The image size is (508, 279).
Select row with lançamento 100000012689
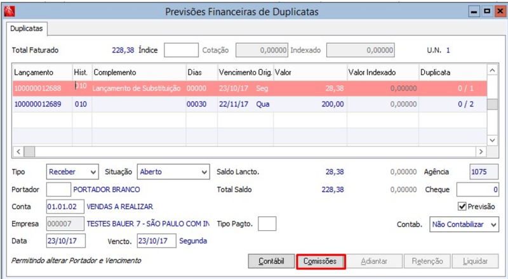click(250, 104)
